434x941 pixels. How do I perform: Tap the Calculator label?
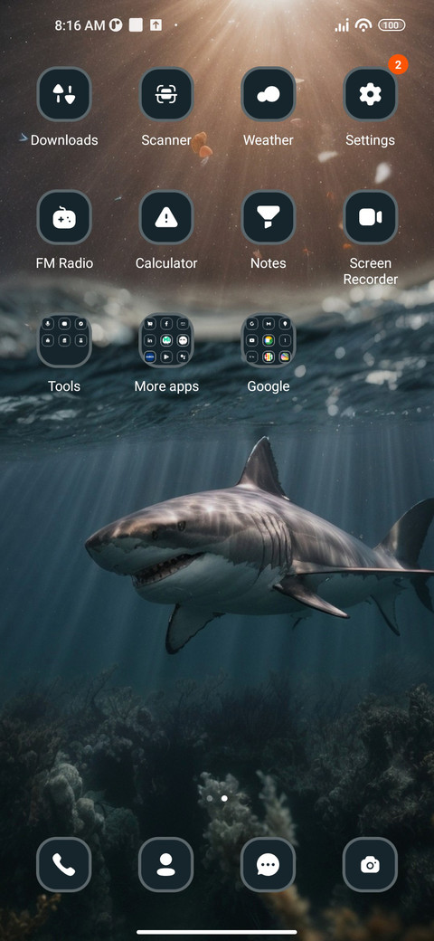click(166, 263)
